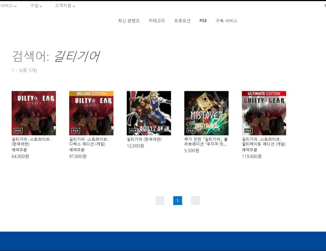Switch to the 프로모션 tab

182,21
